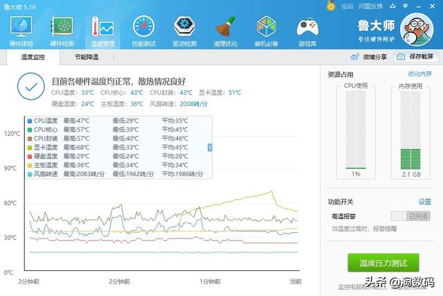The image size is (443, 296).
Task: Click the 1分钟前 timeline label
Action: [x=210, y=281]
